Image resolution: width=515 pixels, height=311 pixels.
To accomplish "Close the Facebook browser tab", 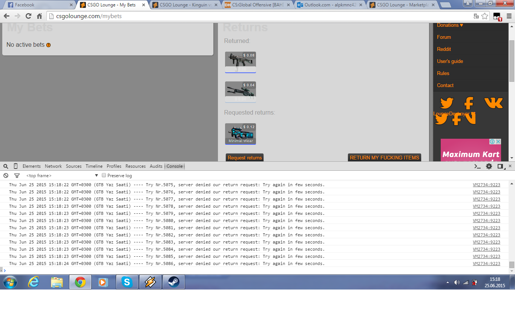I will coord(71,5).
